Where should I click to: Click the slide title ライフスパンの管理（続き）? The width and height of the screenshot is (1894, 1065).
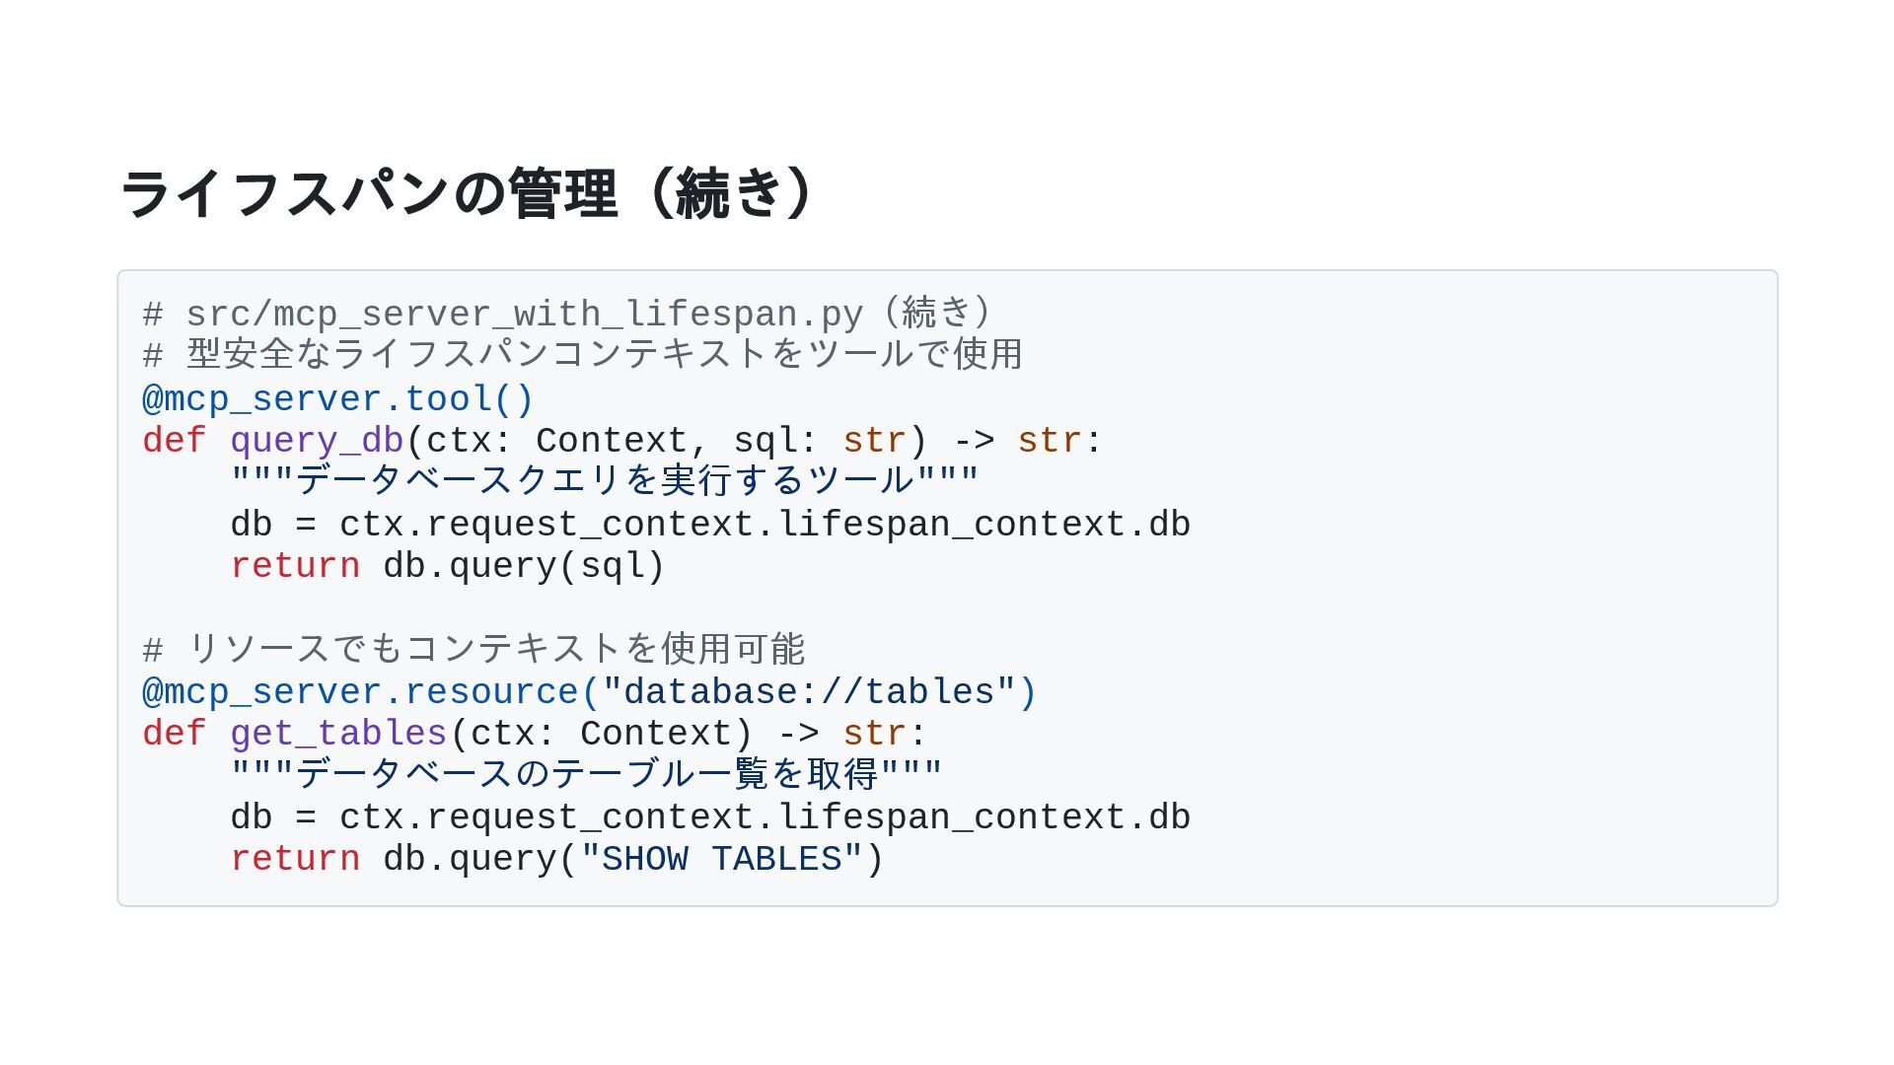468,193
